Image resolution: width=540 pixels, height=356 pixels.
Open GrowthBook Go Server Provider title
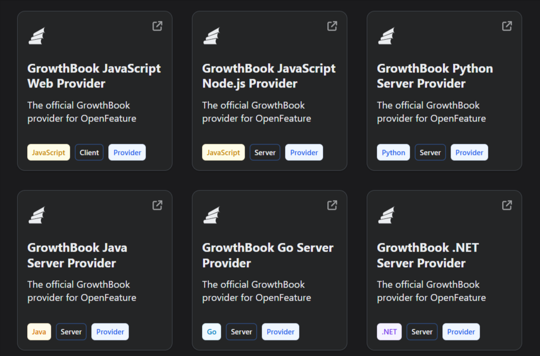(268, 255)
